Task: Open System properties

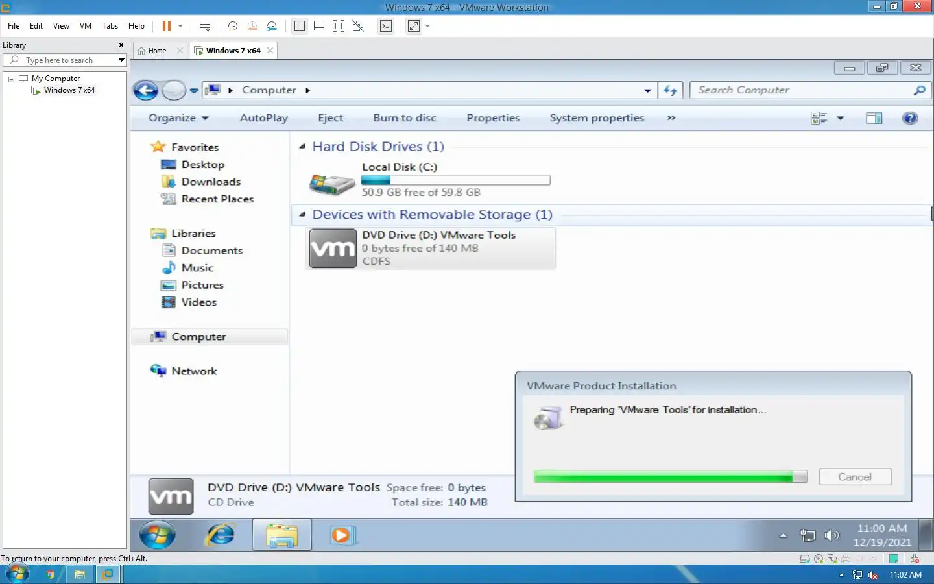Action: click(x=597, y=118)
